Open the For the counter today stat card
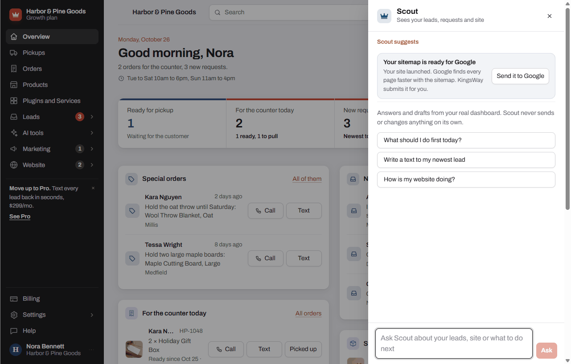 click(280, 123)
